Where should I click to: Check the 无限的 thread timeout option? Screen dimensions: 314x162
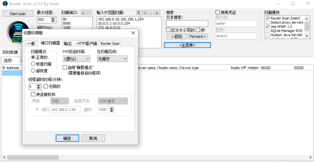[x=46, y=87]
